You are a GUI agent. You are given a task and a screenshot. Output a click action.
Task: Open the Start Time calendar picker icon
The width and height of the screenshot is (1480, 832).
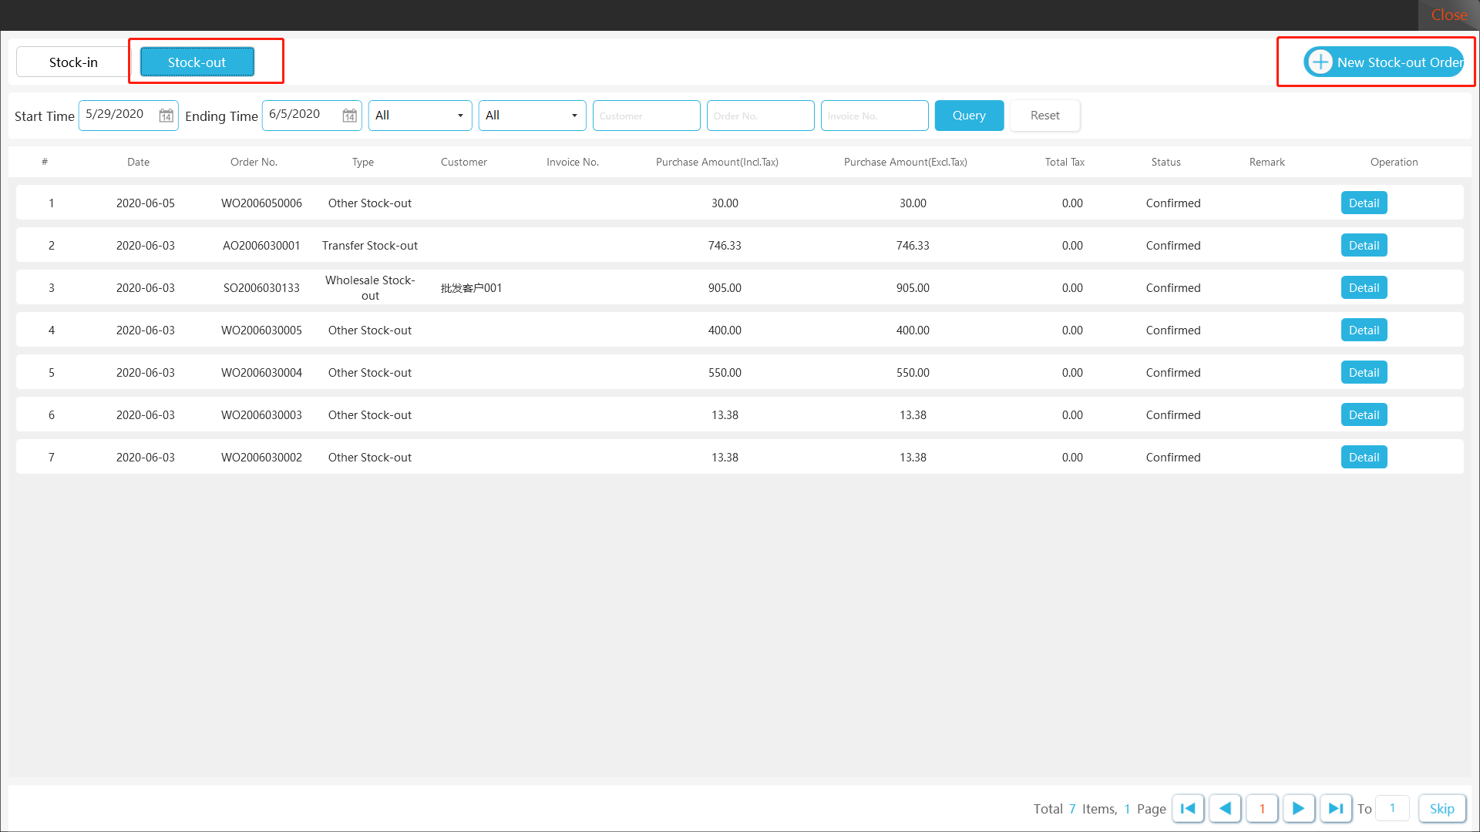point(166,116)
